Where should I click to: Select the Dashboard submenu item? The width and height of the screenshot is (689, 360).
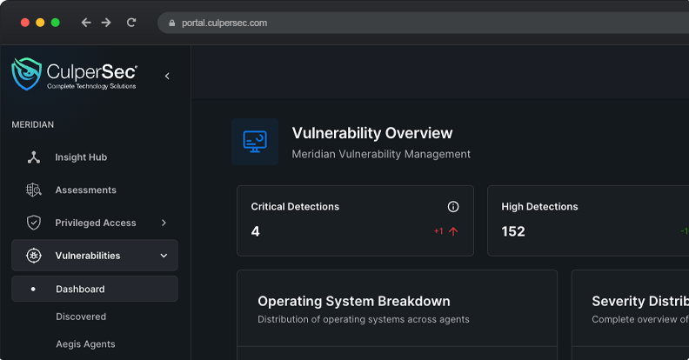(x=95, y=289)
